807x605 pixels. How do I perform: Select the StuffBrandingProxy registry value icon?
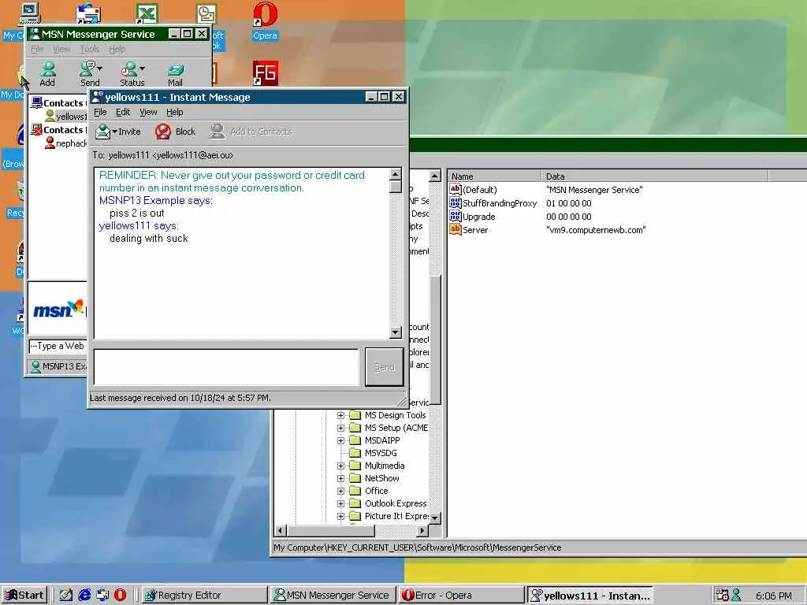pos(455,203)
